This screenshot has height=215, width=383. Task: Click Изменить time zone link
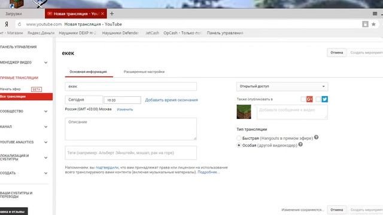pos(125,109)
